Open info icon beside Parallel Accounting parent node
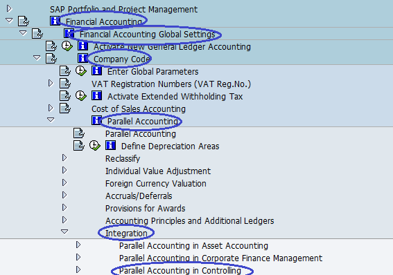 97,120
